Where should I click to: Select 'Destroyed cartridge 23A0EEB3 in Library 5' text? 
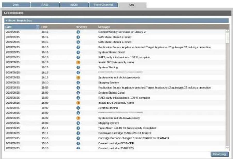coord(125,133)
